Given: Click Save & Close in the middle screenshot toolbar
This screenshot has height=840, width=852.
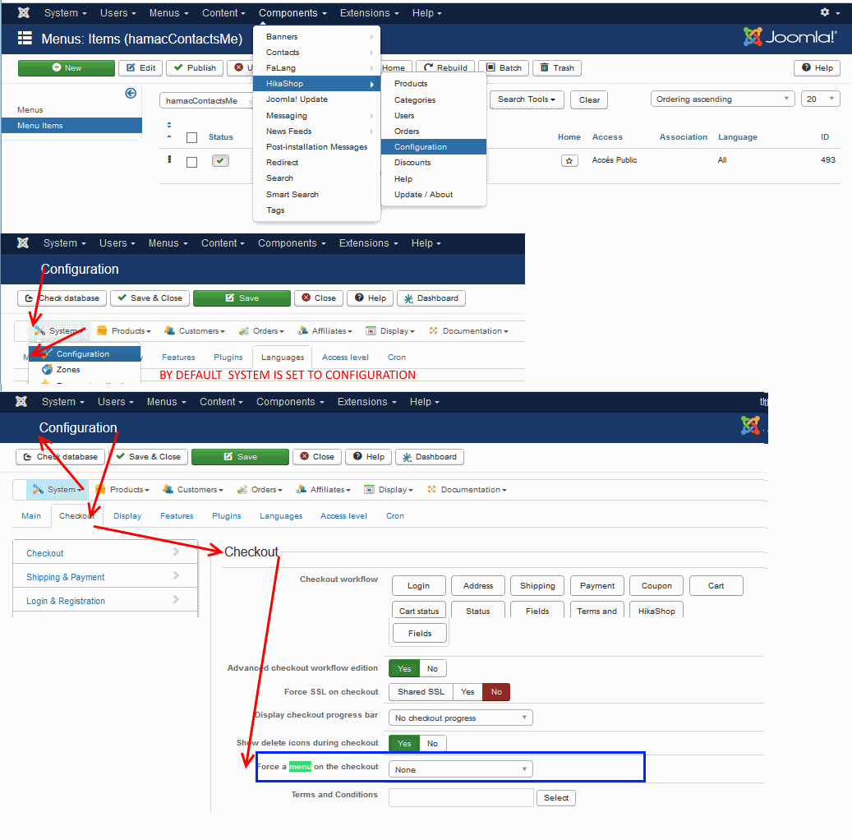Looking at the screenshot, I should (x=150, y=298).
